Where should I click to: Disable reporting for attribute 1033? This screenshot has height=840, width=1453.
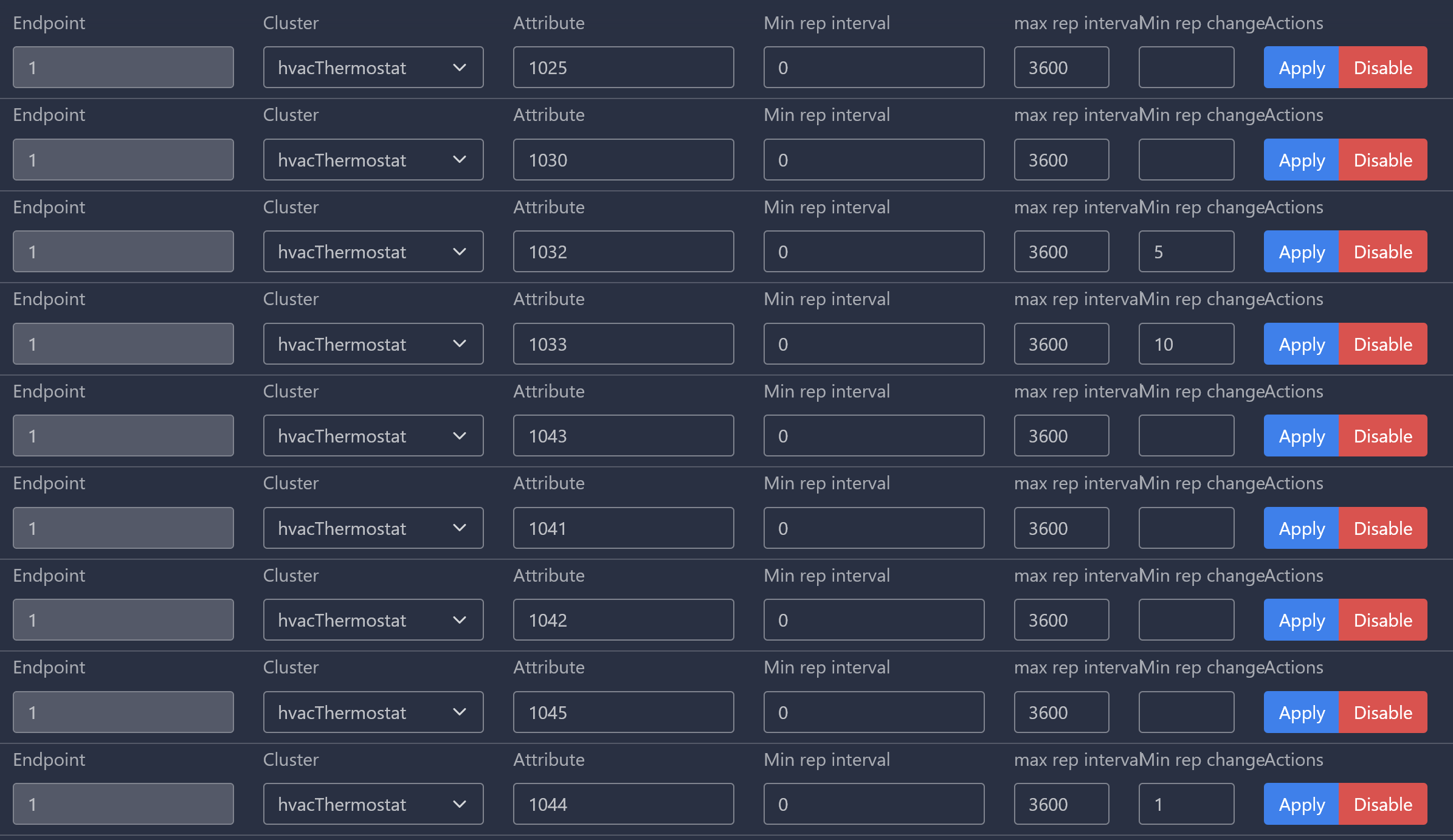[1382, 344]
